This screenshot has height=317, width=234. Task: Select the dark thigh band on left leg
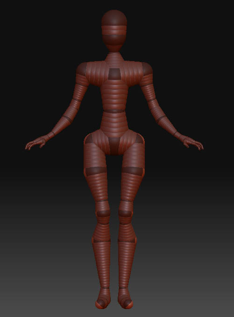(96, 171)
